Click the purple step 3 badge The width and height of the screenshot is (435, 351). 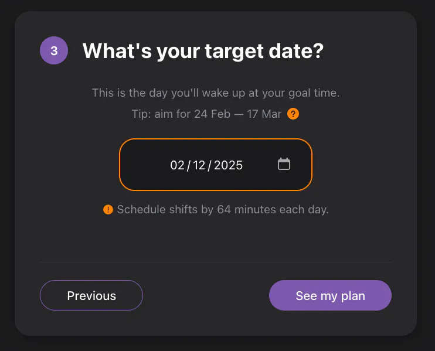tap(54, 51)
